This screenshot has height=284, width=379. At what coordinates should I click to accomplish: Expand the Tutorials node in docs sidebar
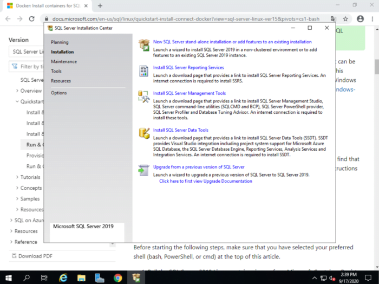[x=17, y=177]
